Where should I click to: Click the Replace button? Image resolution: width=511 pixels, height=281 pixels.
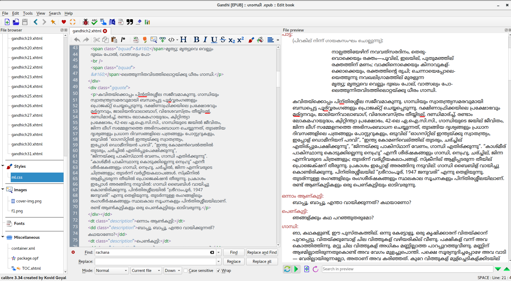pos(234,262)
